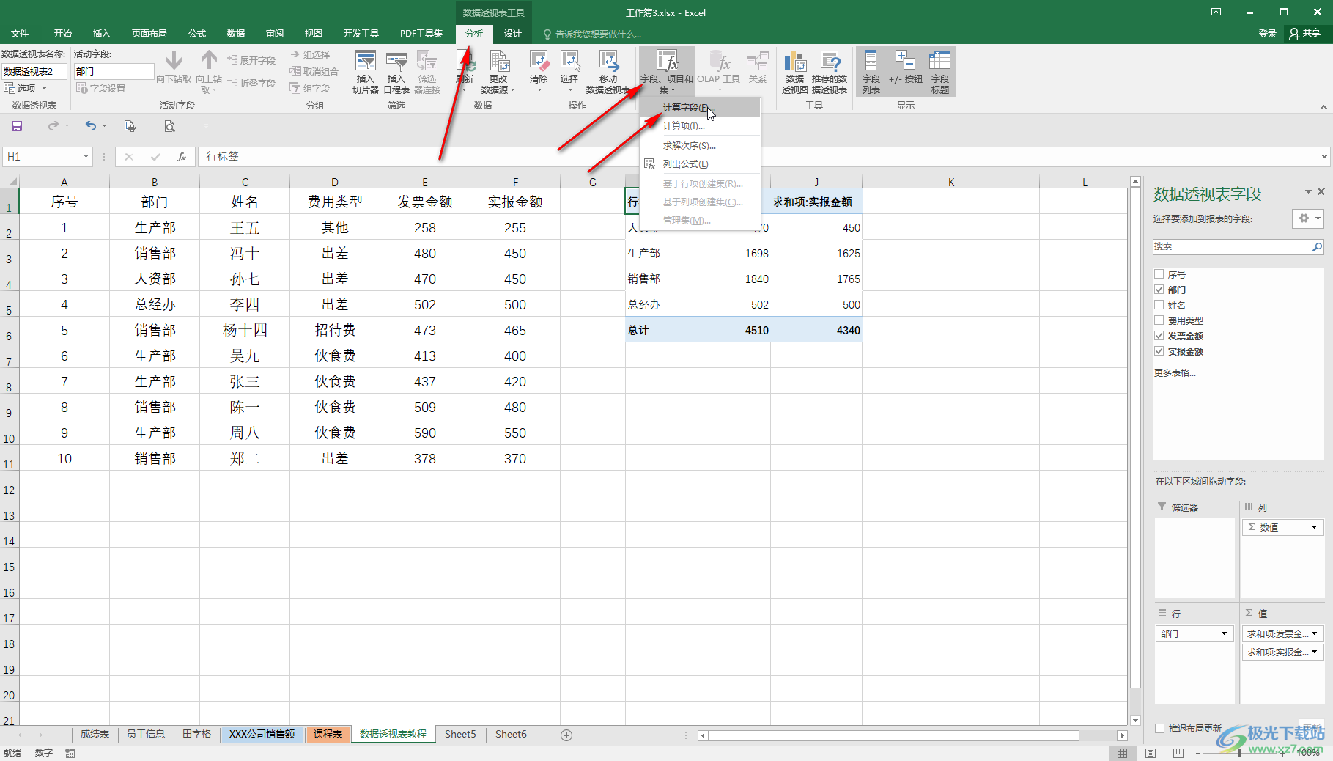Enable 推迟布局更新 checkbox
The image size is (1333, 761).
pyautogui.click(x=1159, y=728)
